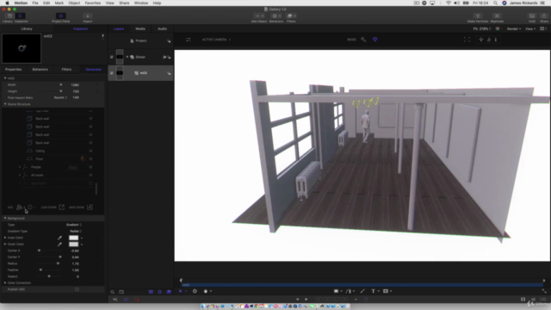The image size is (551, 310).
Task: Select the hand pan tool
Action: tap(206, 291)
